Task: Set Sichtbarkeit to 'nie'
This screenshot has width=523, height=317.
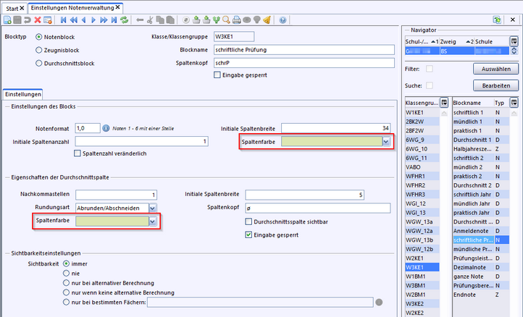Action: tap(67, 274)
